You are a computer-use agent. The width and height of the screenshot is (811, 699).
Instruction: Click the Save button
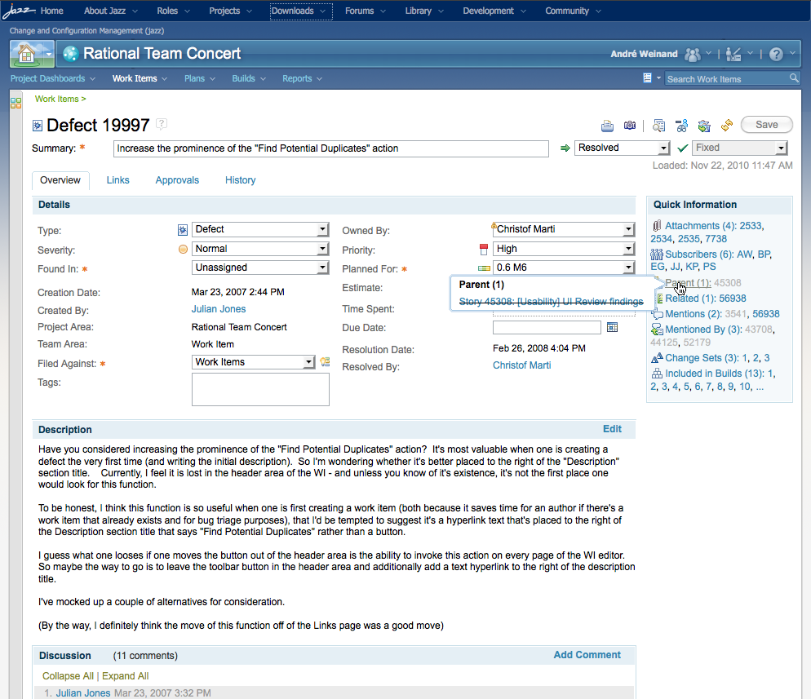click(x=766, y=125)
